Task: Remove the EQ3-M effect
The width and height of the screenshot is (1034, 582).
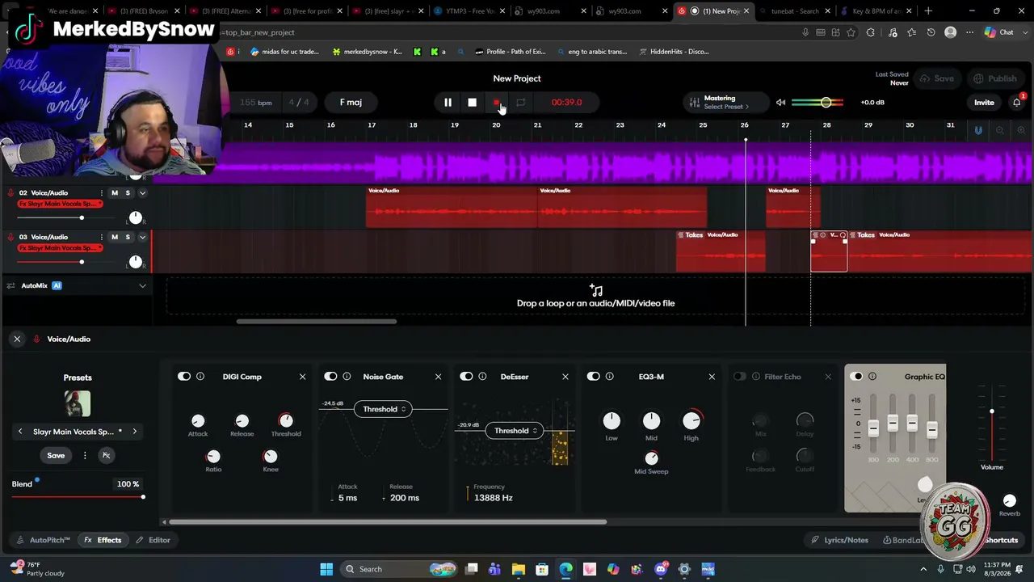Action: pos(712,377)
